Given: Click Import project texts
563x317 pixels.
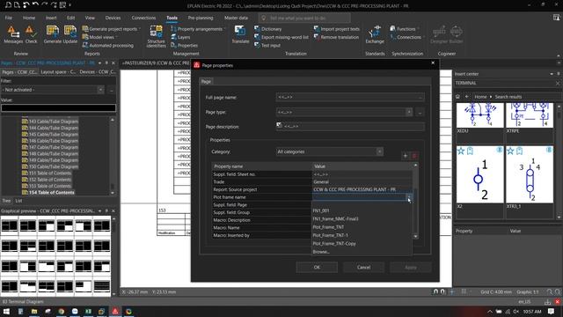Looking at the screenshot, I should click(336, 29).
